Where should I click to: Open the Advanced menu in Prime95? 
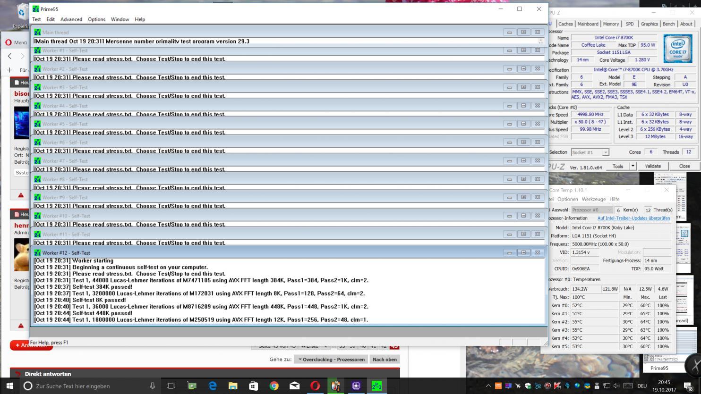tap(71, 19)
